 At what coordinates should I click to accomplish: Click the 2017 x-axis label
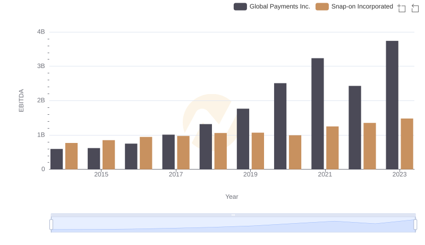tap(176, 174)
